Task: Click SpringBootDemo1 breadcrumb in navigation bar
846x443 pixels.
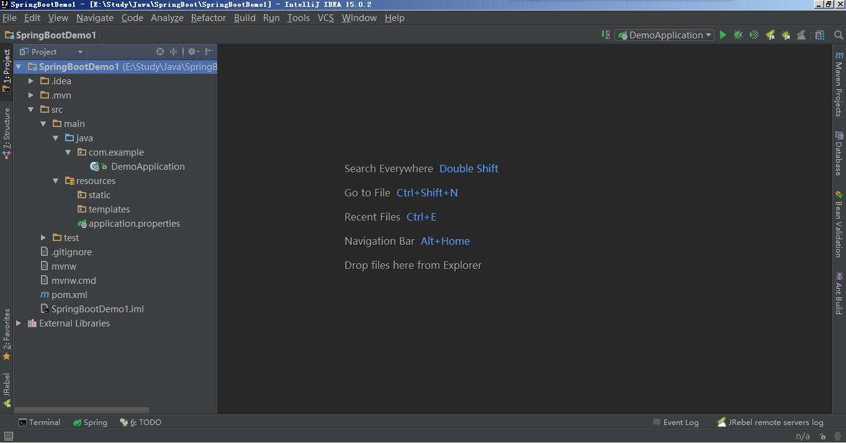Action: tap(50, 35)
